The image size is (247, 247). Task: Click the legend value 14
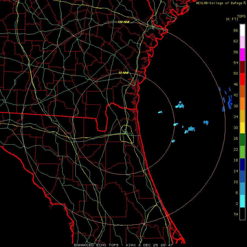coord(236,171)
